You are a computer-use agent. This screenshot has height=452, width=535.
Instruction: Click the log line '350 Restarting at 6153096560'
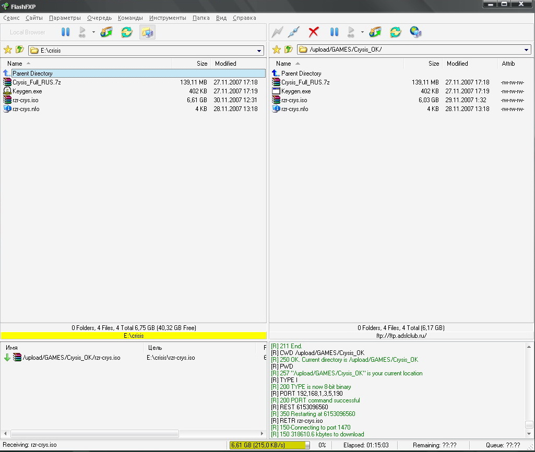313,414
